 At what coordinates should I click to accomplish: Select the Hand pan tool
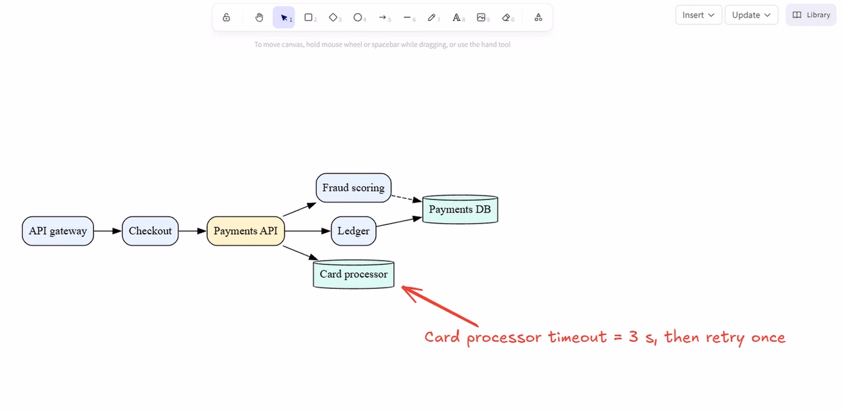(x=259, y=17)
